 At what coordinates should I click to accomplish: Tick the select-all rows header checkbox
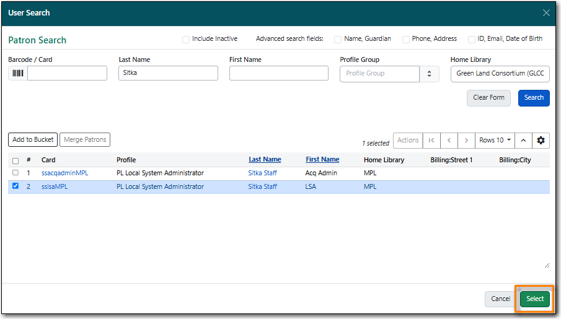(15, 160)
